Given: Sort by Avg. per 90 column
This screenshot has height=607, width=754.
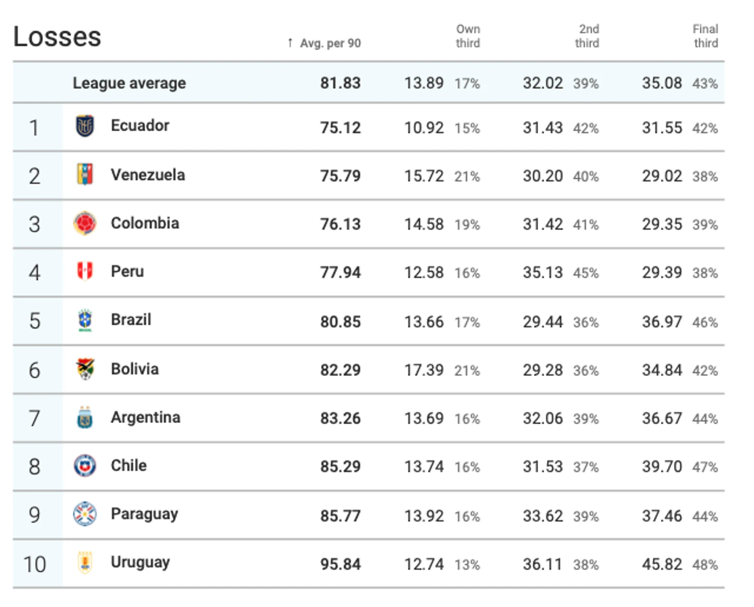Looking at the screenshot, I should (x=330, y=43).
